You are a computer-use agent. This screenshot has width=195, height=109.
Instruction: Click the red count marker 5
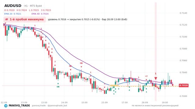click(x=49, y=44)
